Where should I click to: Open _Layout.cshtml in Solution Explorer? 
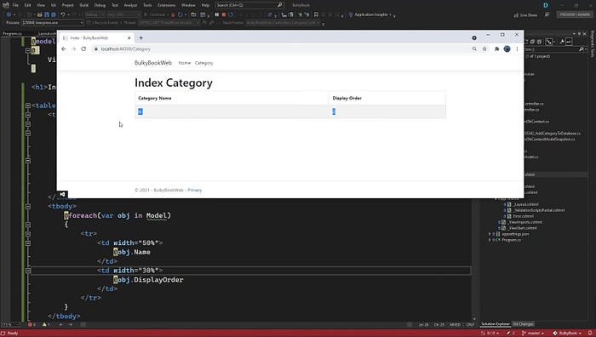tap(525, 204)
